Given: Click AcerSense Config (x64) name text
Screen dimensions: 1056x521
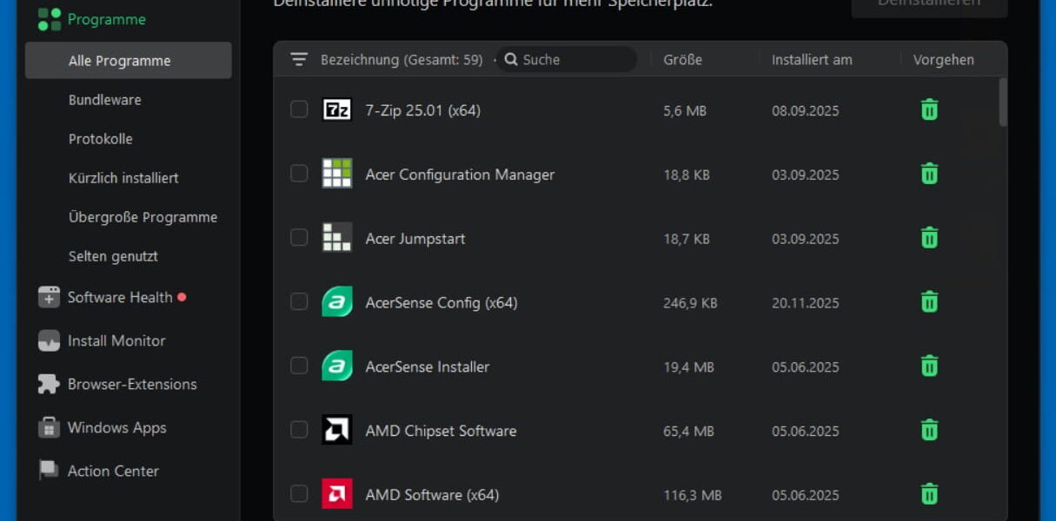Looking at the screenshot, I should coord(441,303).
